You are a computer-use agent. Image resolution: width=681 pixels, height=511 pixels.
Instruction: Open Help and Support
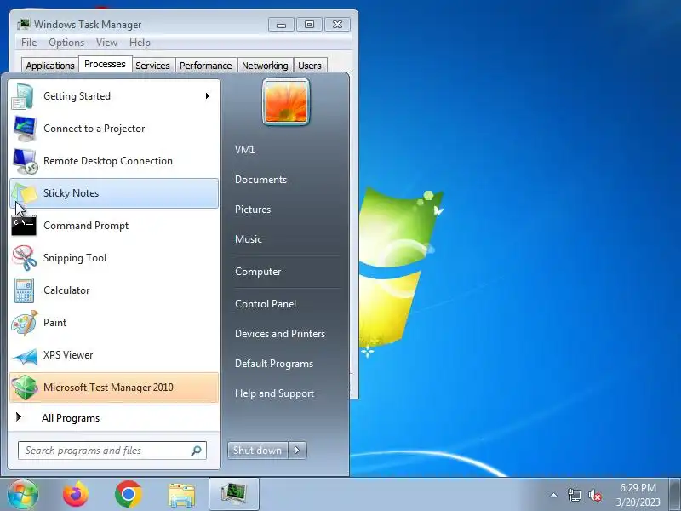coord(274,393)
